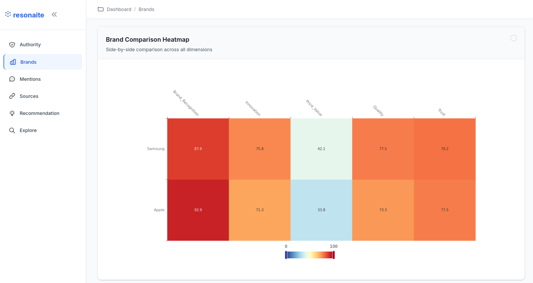Open Mentions via the speech bubble icon
Image resolution: width=533 pixels, height=283 pixels.
13,79
